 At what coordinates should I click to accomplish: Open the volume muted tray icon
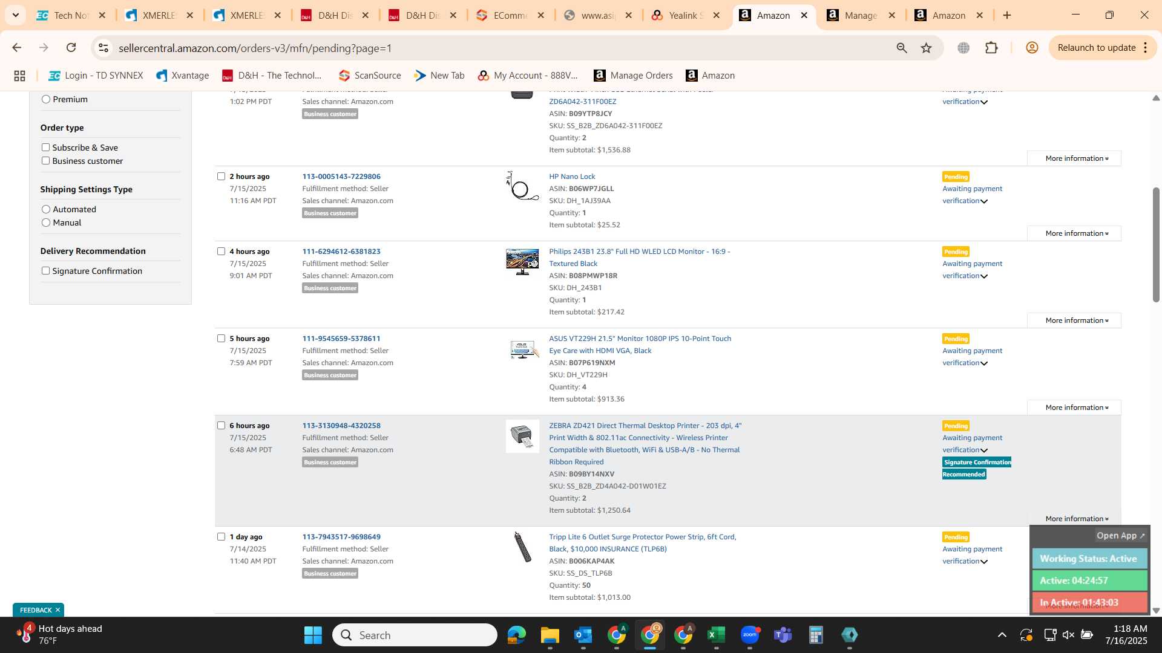pos(1068,635)
